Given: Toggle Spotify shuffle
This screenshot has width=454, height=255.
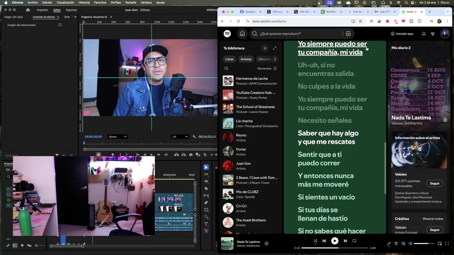Looking at the screenshot, I should click(315, 241).
